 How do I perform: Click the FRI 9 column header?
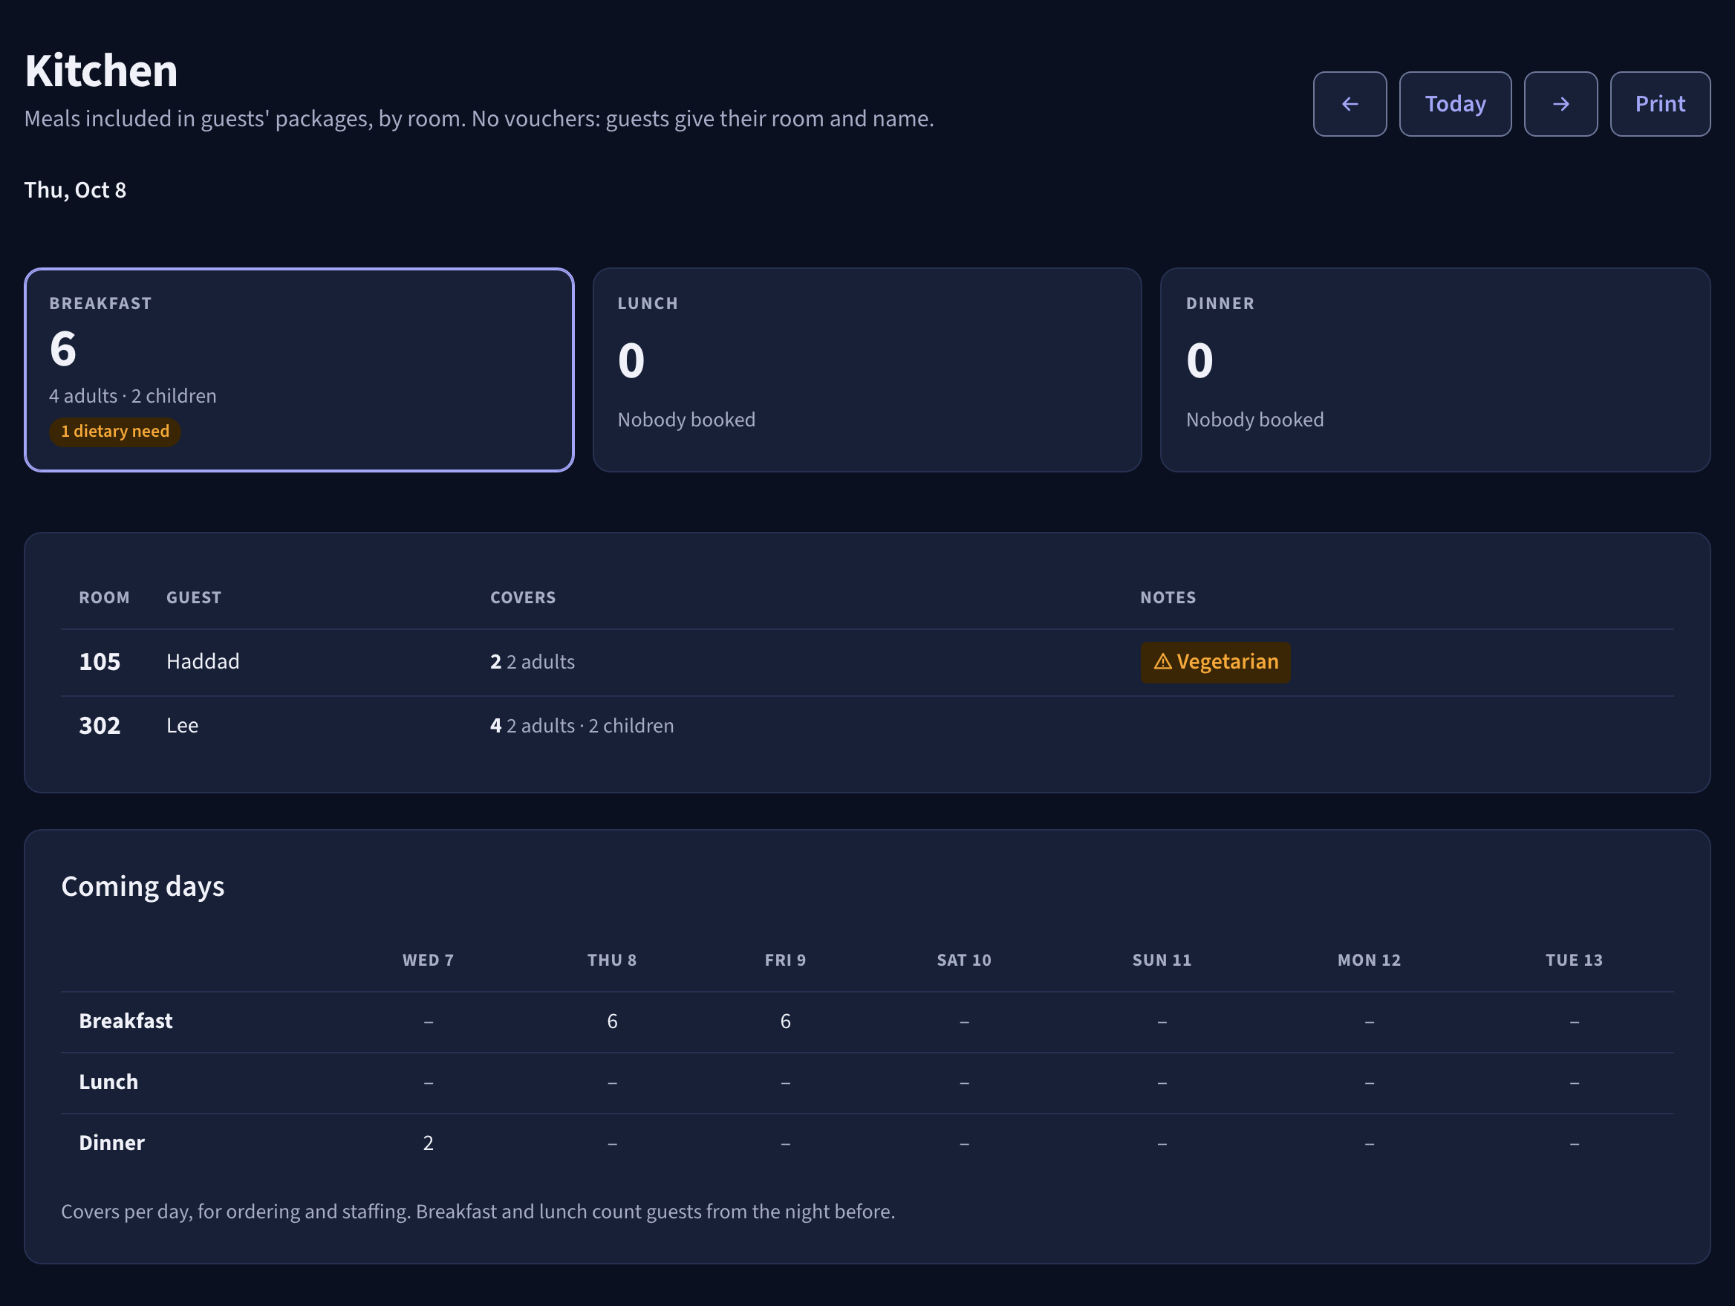[785, 960]
